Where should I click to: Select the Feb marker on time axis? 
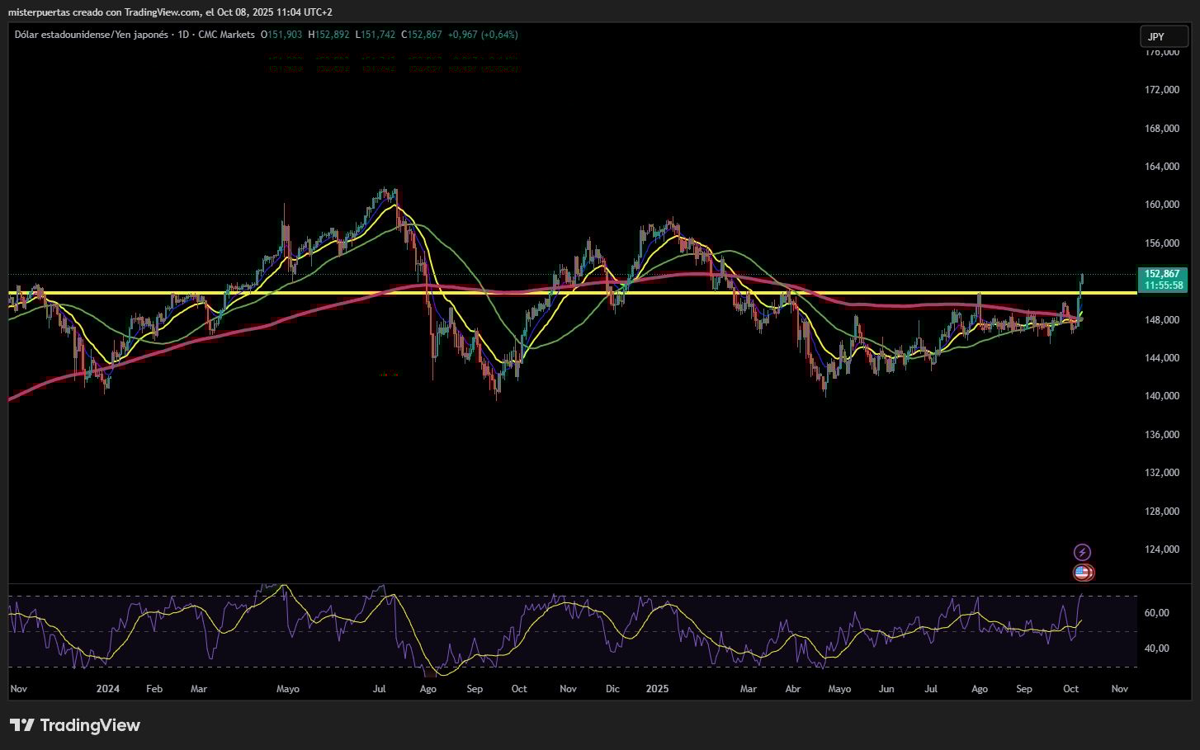click(x=154, y=689)
